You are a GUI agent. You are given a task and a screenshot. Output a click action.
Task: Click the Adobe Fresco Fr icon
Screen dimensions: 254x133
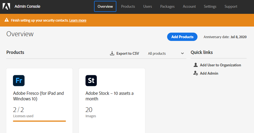pos(19,80)
